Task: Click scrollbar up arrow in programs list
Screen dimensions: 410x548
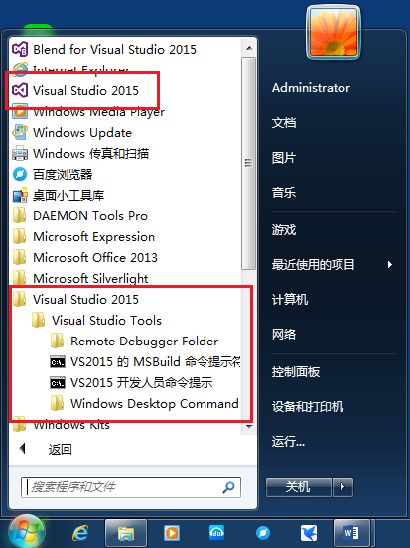Action: click(x=249, y=48)
